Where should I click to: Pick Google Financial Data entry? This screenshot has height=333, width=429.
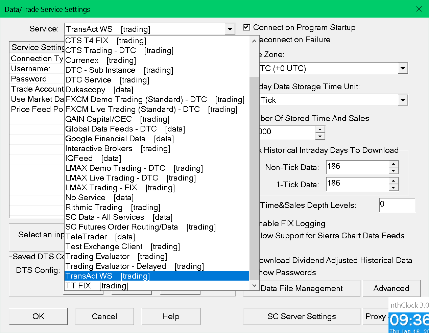(157, 139)
